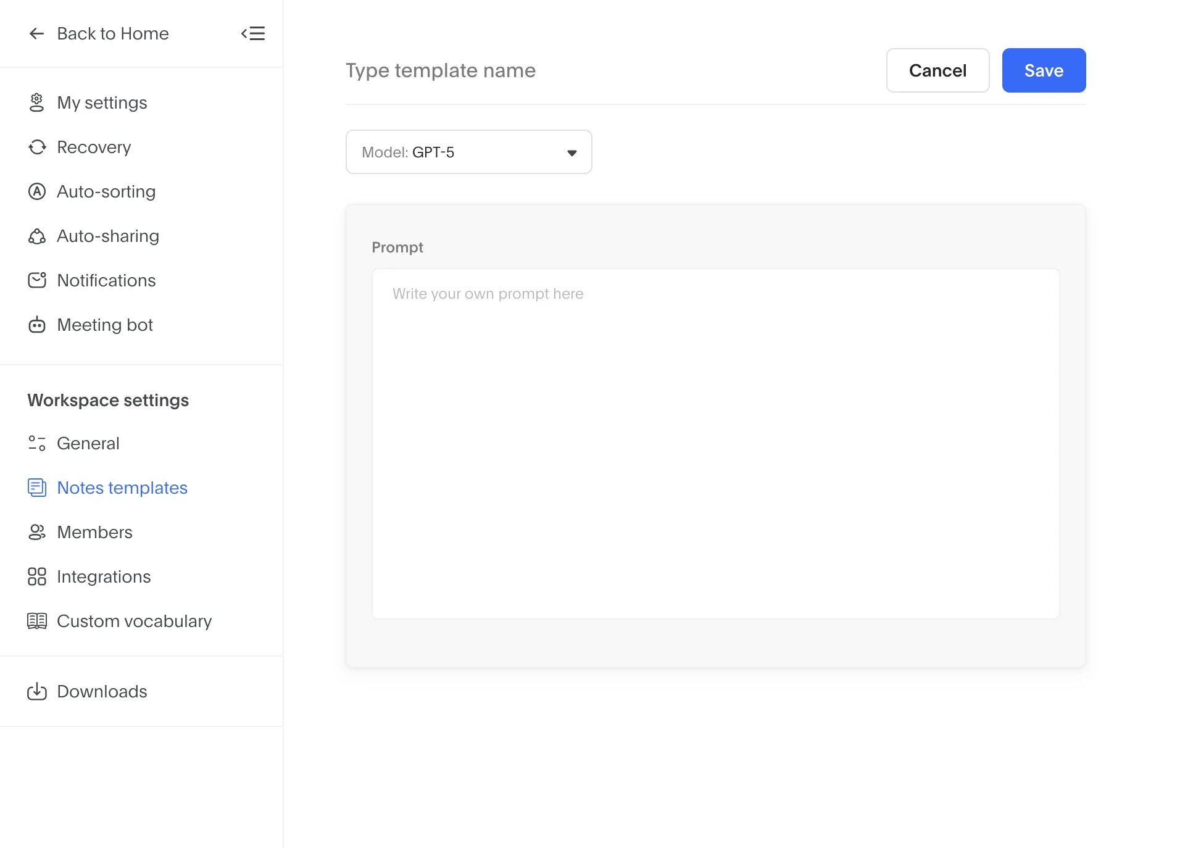Select Notes templates in sidebar

122,488
